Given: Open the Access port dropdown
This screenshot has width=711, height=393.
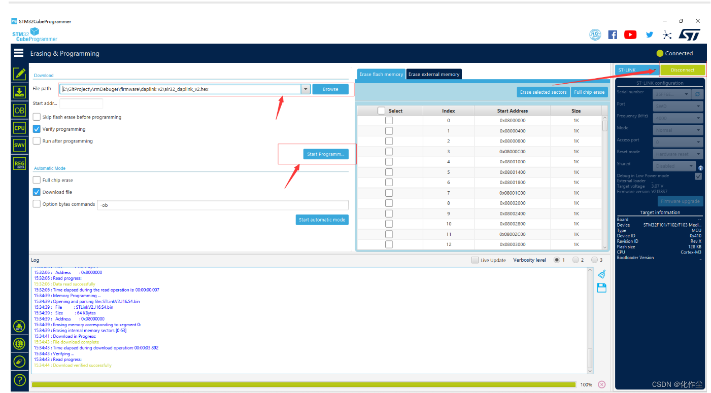Looking at the screenshot, I should coord(678,142).
